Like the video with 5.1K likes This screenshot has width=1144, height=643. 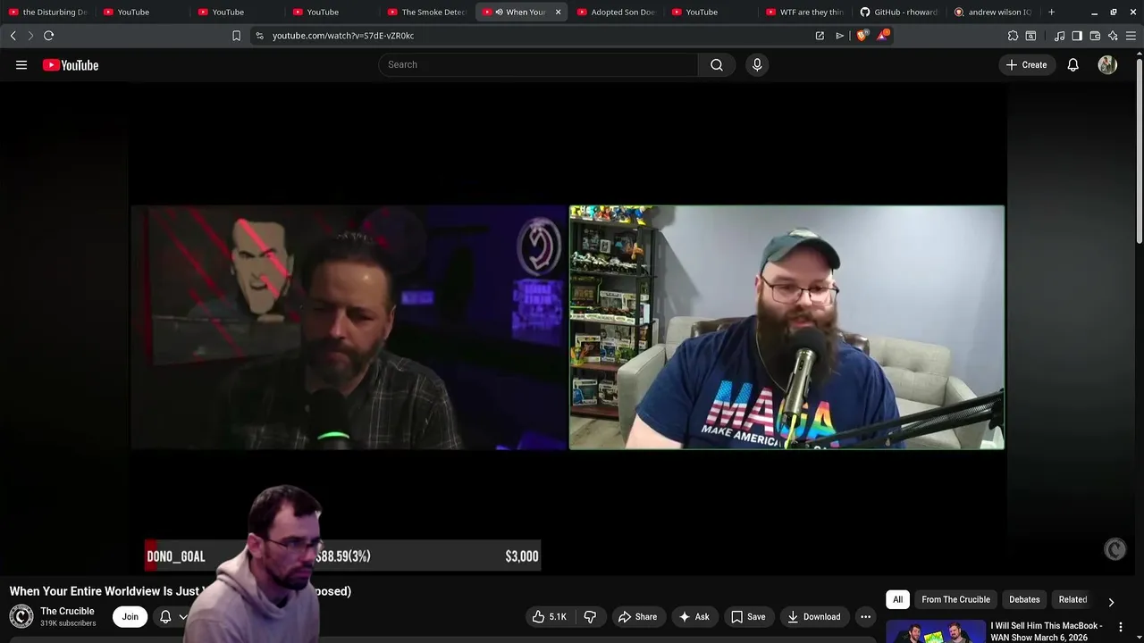pyautogui.click(x=550, y=616)
